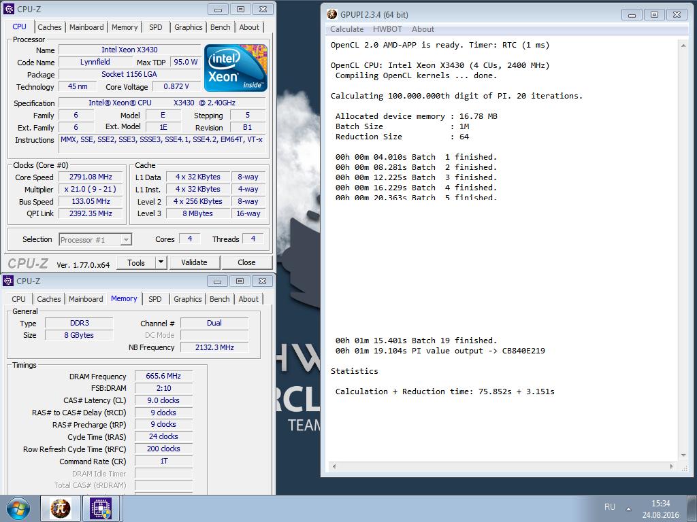Open Mainboard tab in bottom CPU-Z window
This screenshot has width=697, height=522.
(x=85, y=299)
